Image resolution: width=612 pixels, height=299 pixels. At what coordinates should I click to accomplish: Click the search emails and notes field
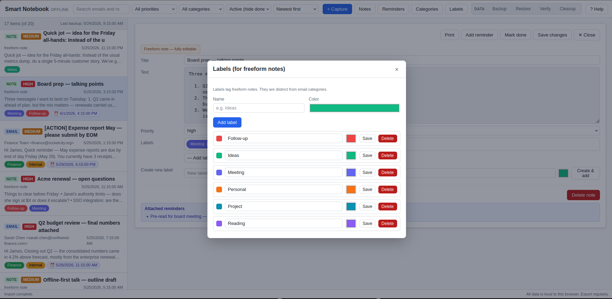coord(101,9)
